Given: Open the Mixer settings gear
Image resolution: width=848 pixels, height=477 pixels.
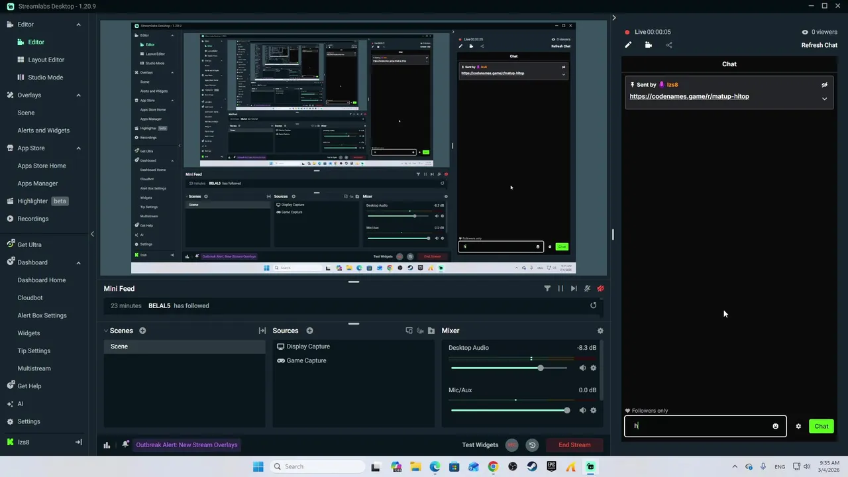Looking at the screenshot, I should [x=600, y=331].
